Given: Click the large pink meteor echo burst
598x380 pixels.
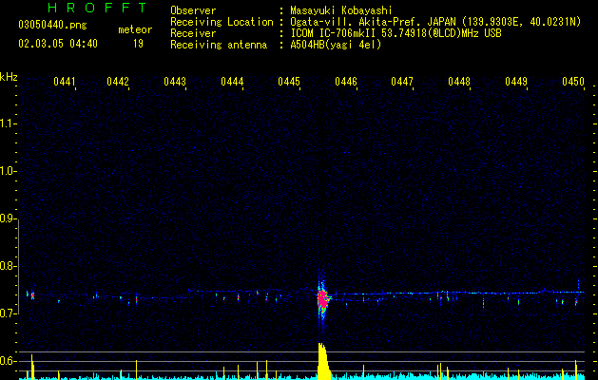Looking at the screenshot, I should point(322,297).
